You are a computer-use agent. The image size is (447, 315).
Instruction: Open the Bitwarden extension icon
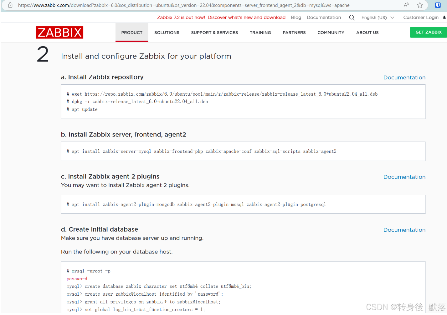click(x=438, y=5)
